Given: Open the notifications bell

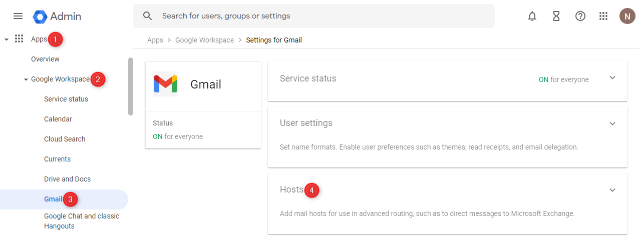Looking at the screenshot, I should coord(532,16).
